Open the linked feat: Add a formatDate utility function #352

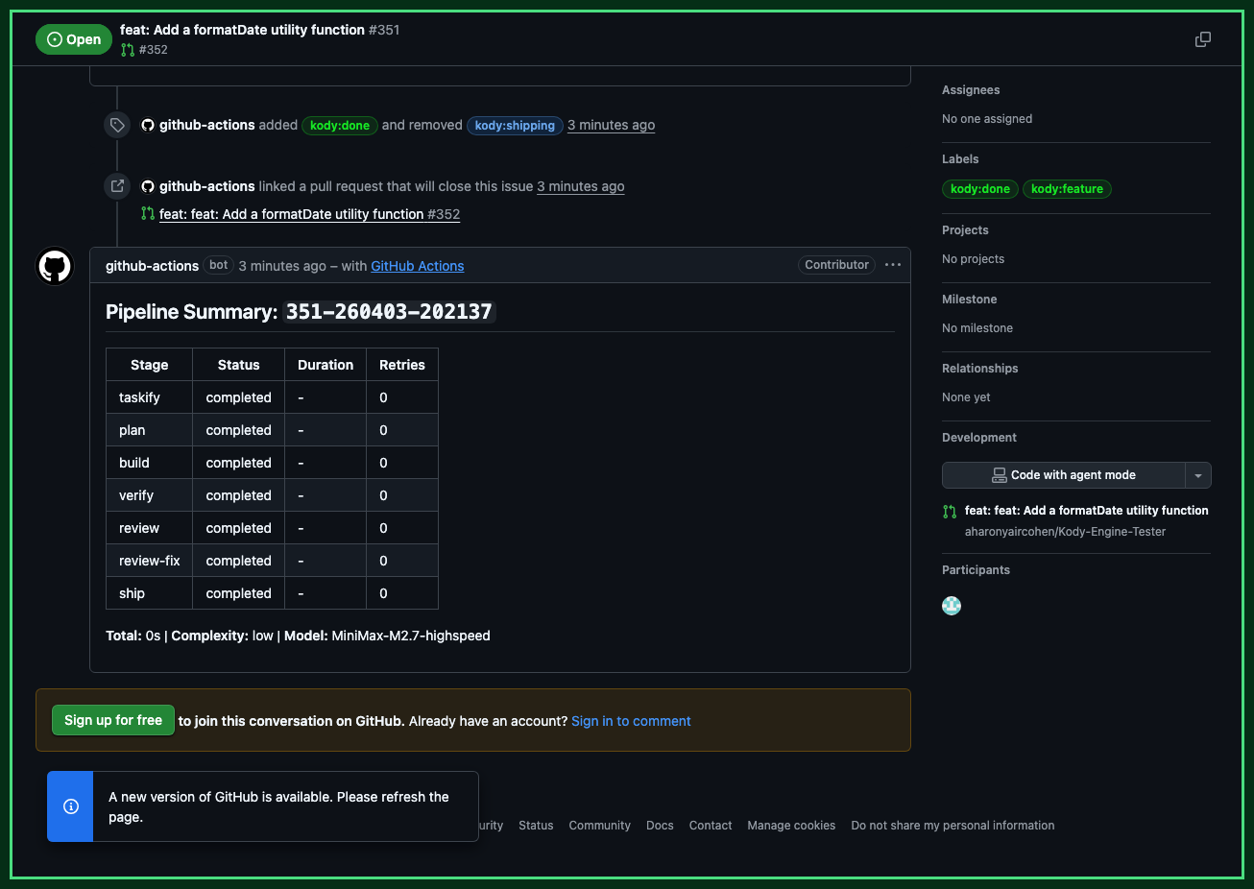[309, 213]
